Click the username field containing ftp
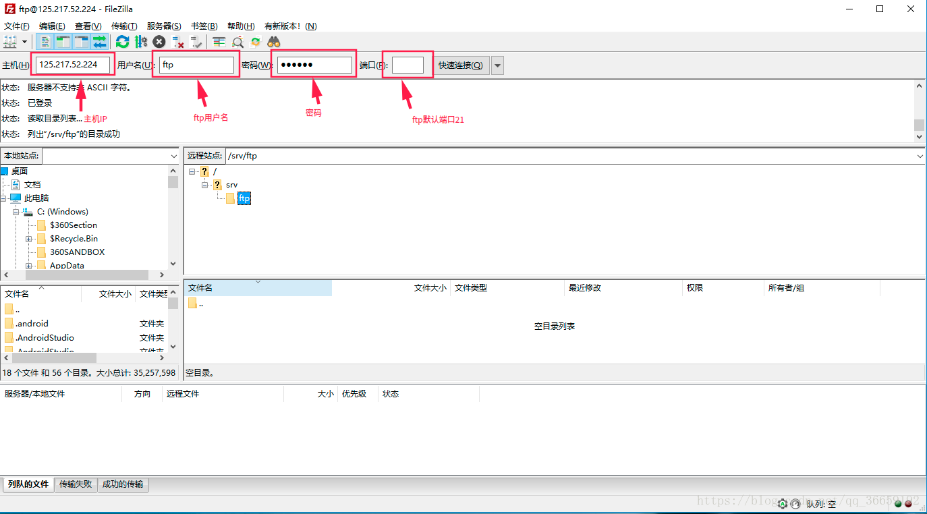Screen dimensions: 927x514 tap(196, 65)
